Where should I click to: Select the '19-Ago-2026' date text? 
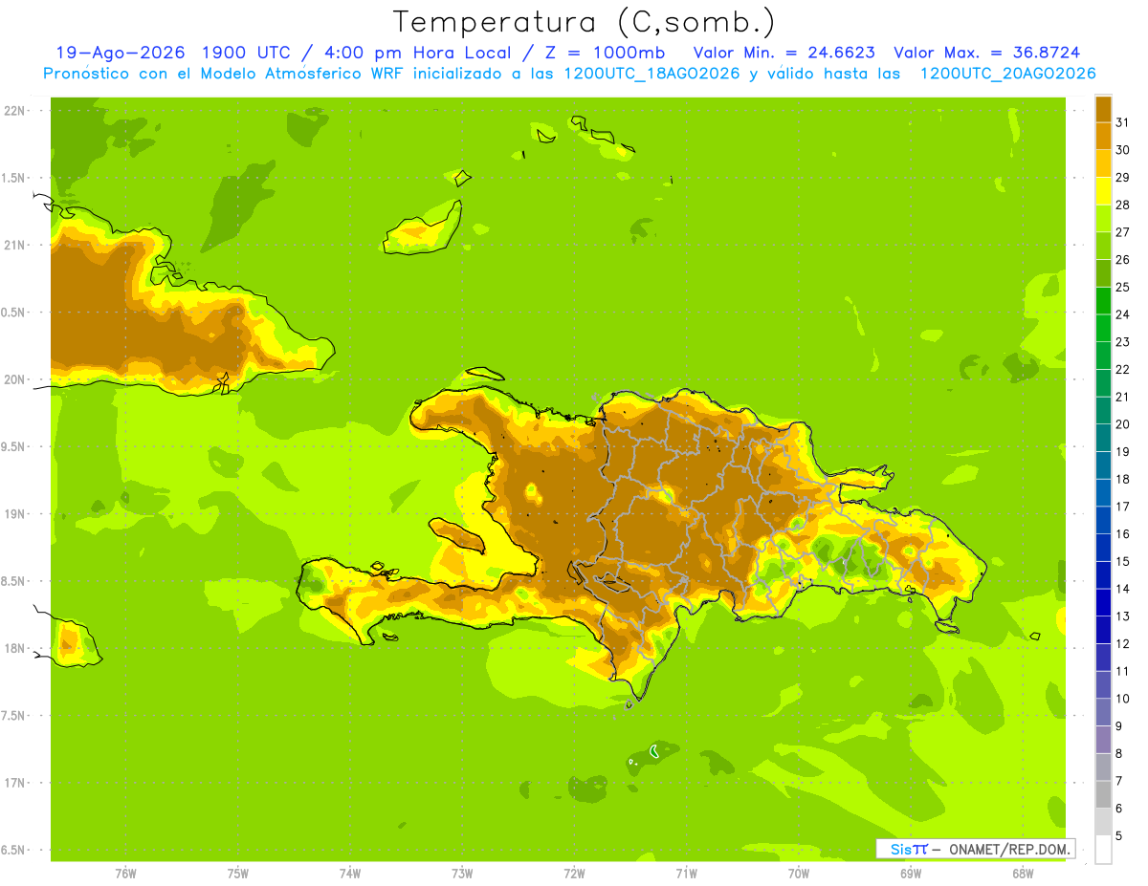click(x=120, y=53)
